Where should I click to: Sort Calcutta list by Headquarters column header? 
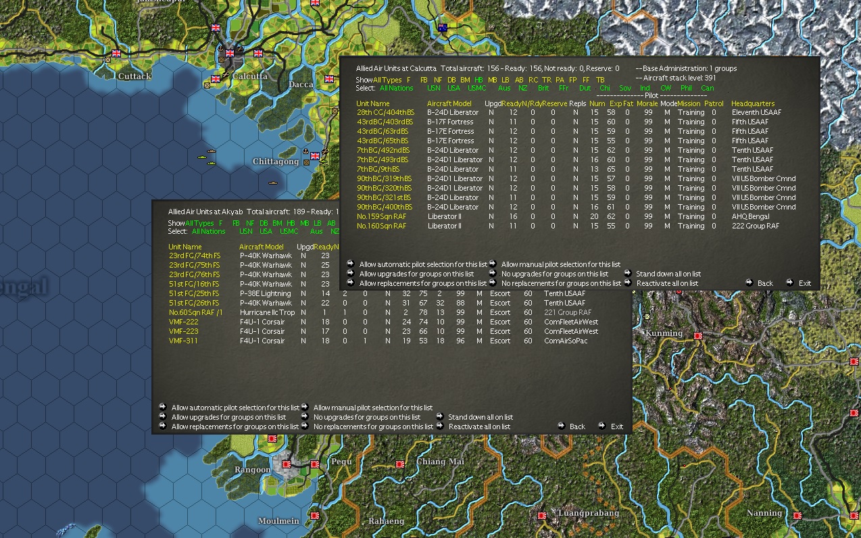753,103
